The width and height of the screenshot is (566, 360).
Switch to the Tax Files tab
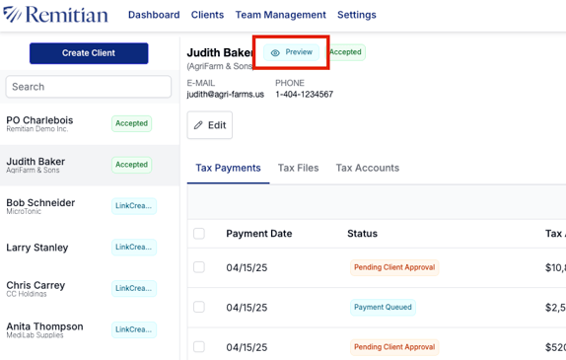[x=298, y=168]
